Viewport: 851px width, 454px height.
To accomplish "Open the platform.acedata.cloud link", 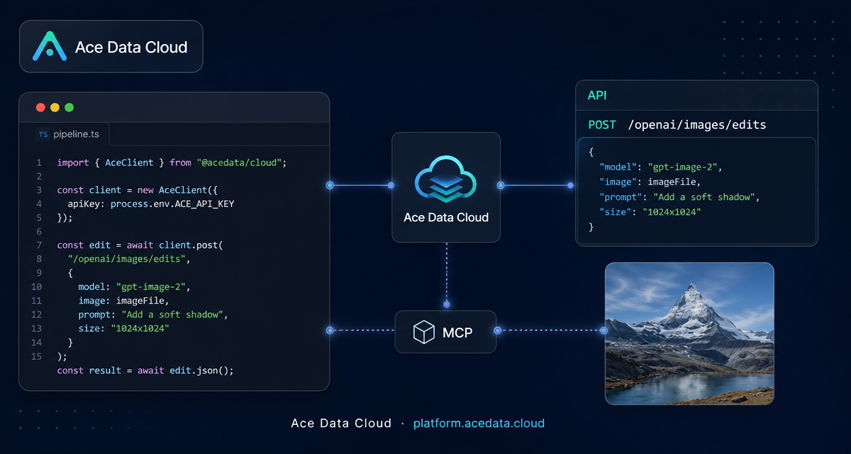I will point(479,423).
